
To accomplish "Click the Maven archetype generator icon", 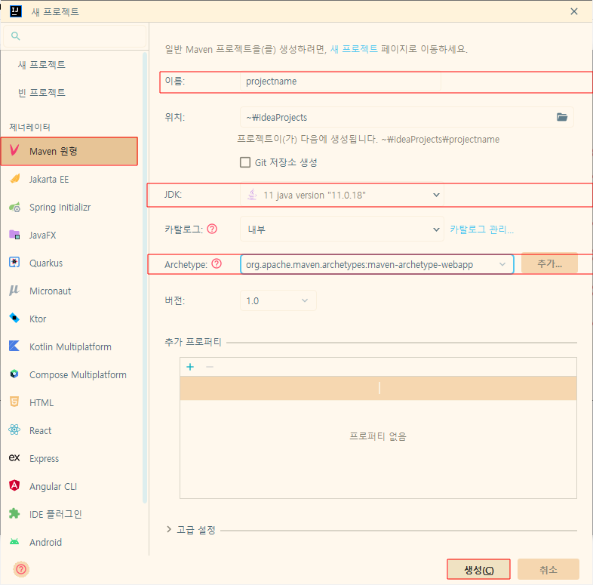I will tap(14, 150).
